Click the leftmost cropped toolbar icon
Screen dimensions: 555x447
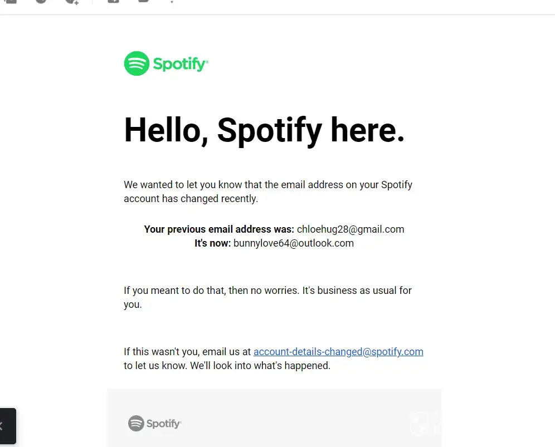[11, 2]
